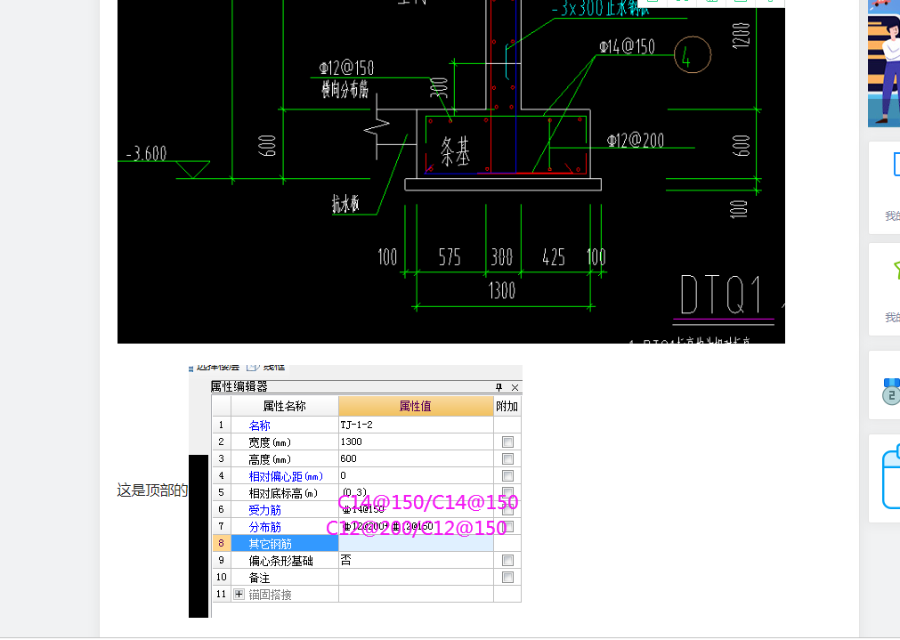
Task: Click the 属性值 column header
Action: [416, 407]
